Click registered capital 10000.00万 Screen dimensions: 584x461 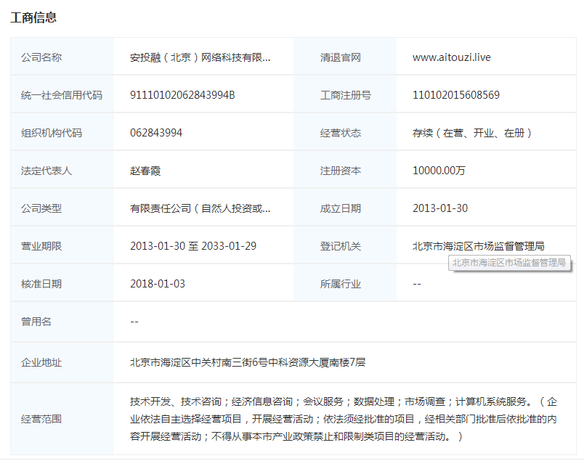[439, 171]
